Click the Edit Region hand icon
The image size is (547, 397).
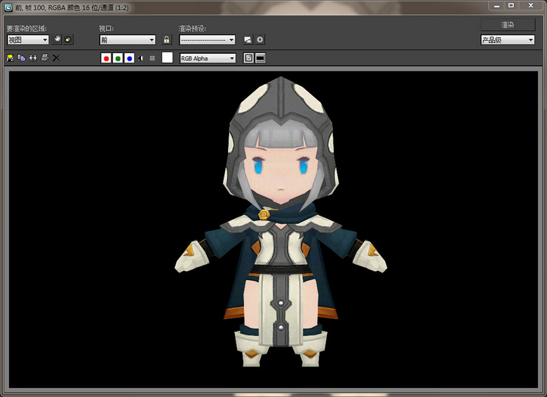57,39
